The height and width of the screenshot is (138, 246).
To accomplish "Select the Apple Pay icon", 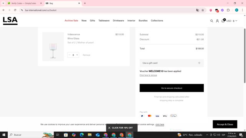I will (x=165, y=116).
